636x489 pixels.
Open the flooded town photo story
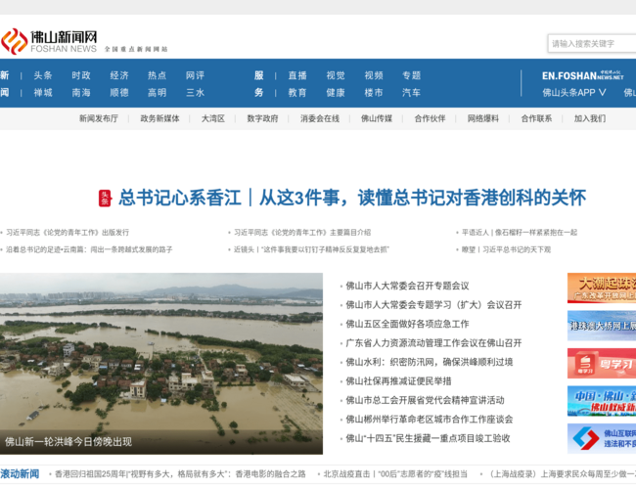pos(161,362)
